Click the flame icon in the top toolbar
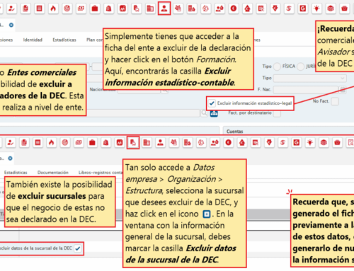Screen dimensions: 354x271 coord(53,8)
